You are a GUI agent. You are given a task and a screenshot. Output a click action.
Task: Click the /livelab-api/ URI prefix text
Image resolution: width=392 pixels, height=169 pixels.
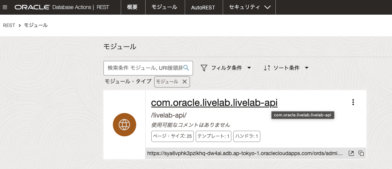(169, 115)
